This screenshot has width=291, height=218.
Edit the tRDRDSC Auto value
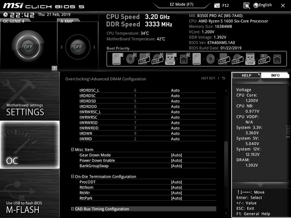pyautogui.click(x=175, y=96)
